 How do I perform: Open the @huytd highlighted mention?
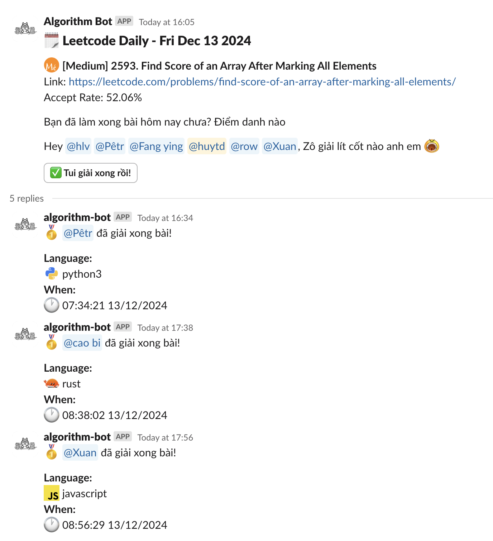(x=207, y=146)
